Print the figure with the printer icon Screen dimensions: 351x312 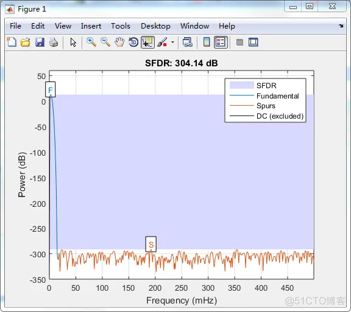(54, 42)
